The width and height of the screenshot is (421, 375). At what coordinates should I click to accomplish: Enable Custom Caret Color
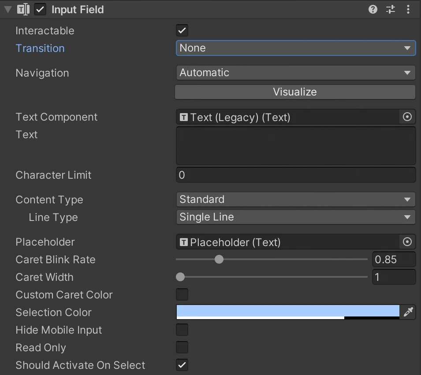point(182,294)
